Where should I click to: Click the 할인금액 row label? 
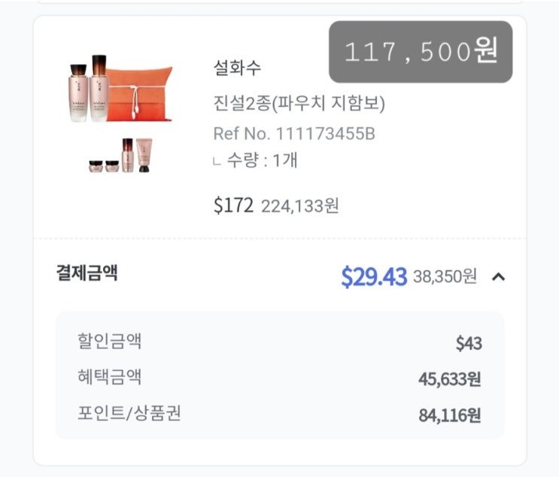click(x=109, y=341)
